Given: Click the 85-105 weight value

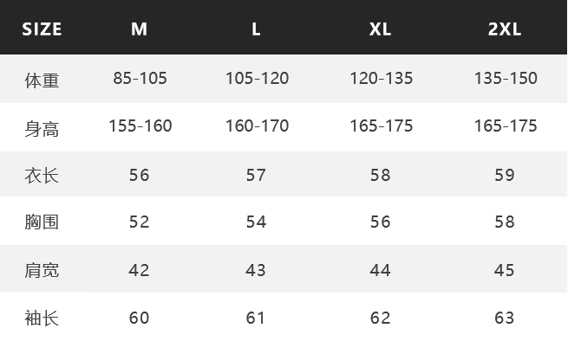Looking at the screenshot, I should (x=140, y=78).
